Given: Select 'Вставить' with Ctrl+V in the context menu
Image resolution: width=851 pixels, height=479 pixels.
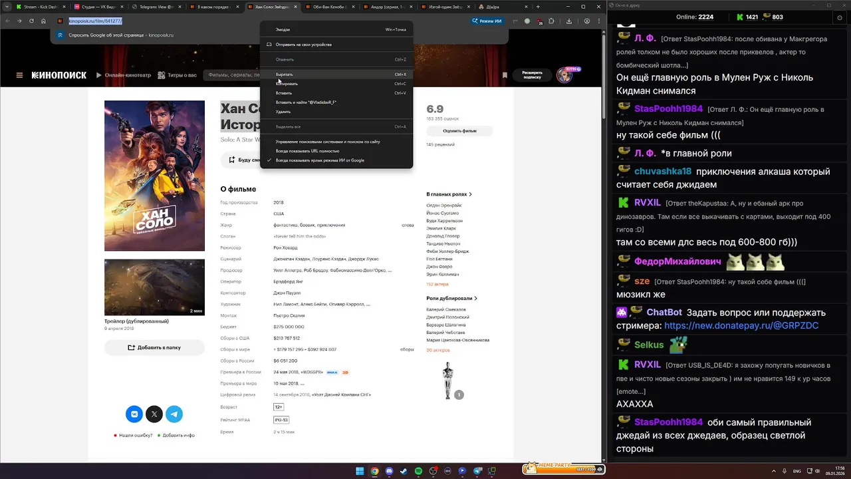Looking at the screenshot, I should pos(336,93).
